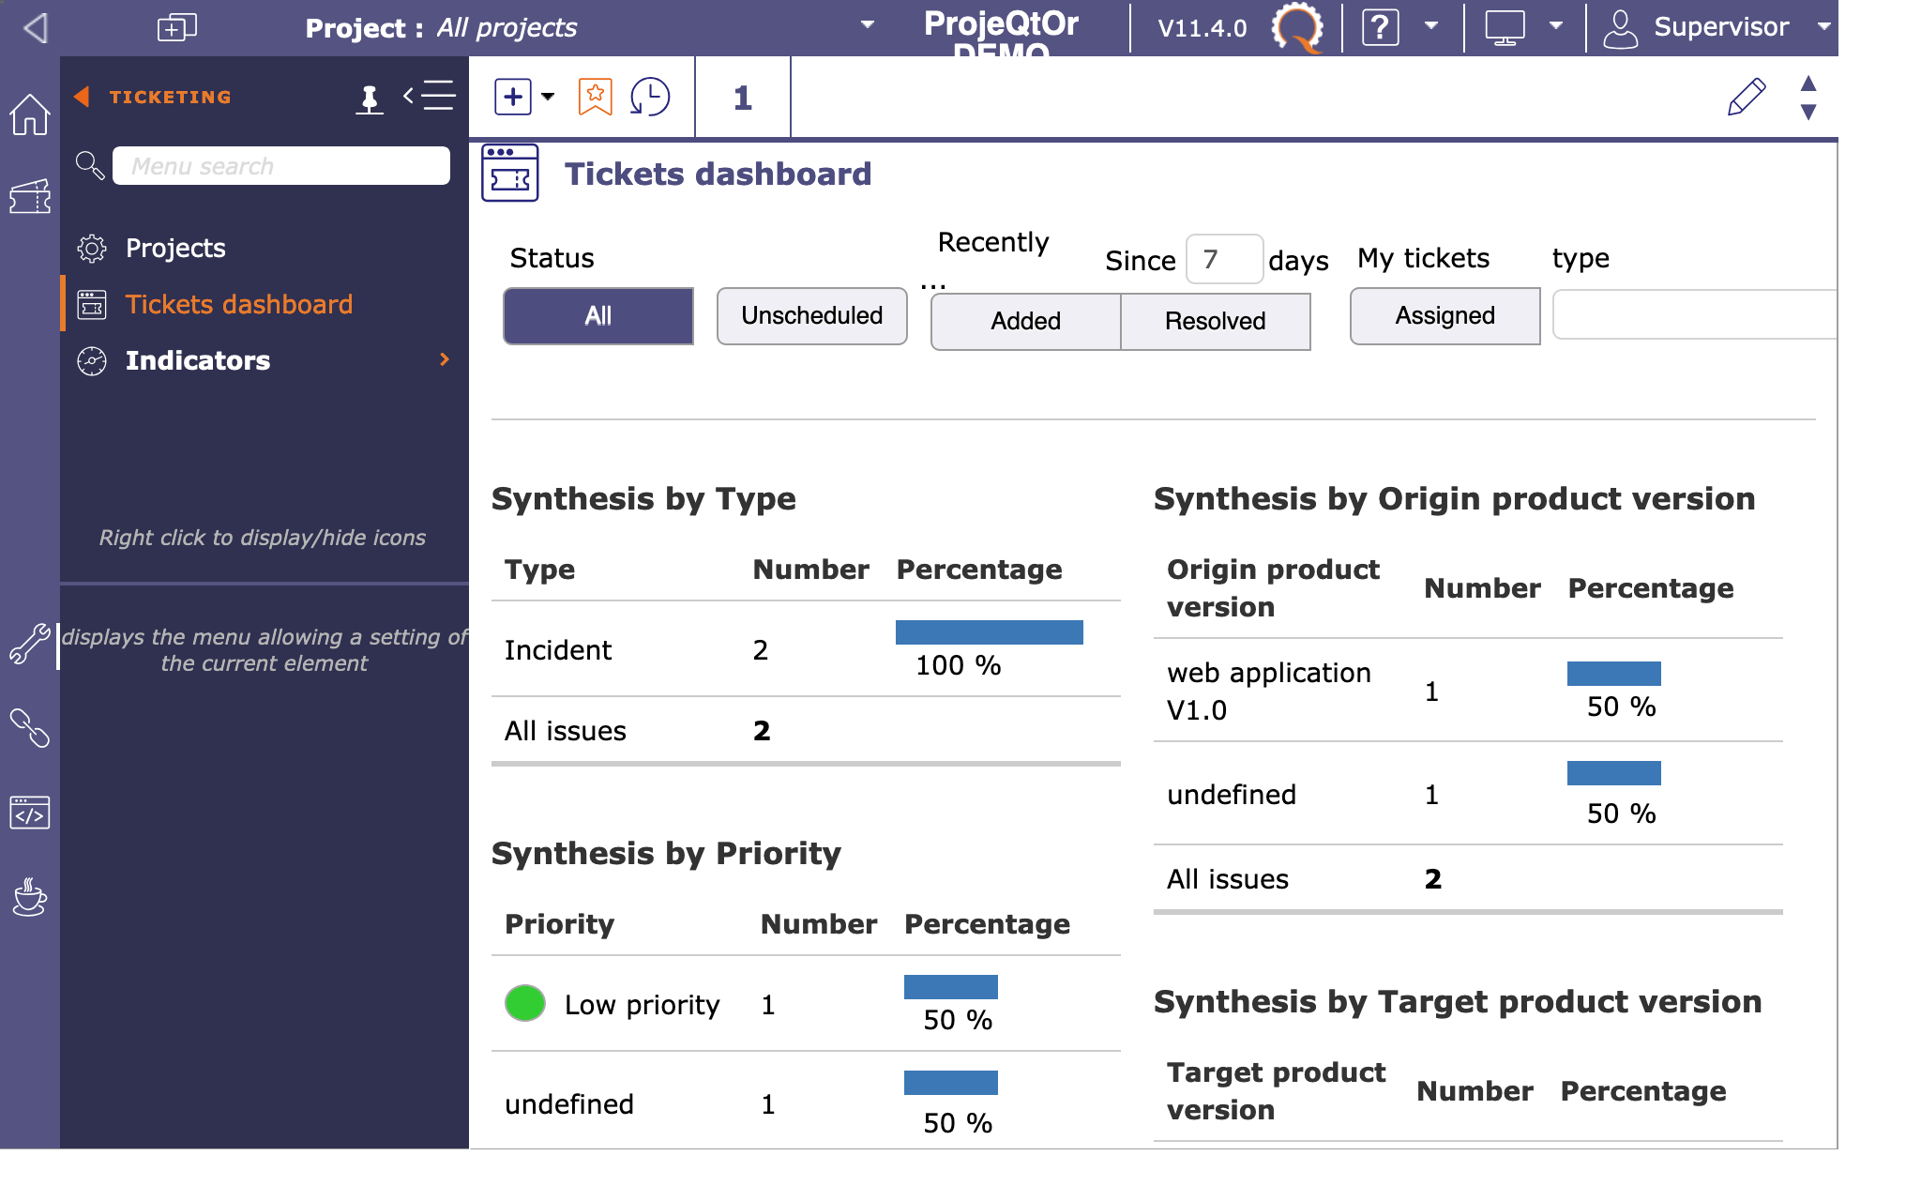The width and height of the screenshot is (1921, 1201).
Task: Click the coffee cup icon in sidebar
Action: (29, 897)
